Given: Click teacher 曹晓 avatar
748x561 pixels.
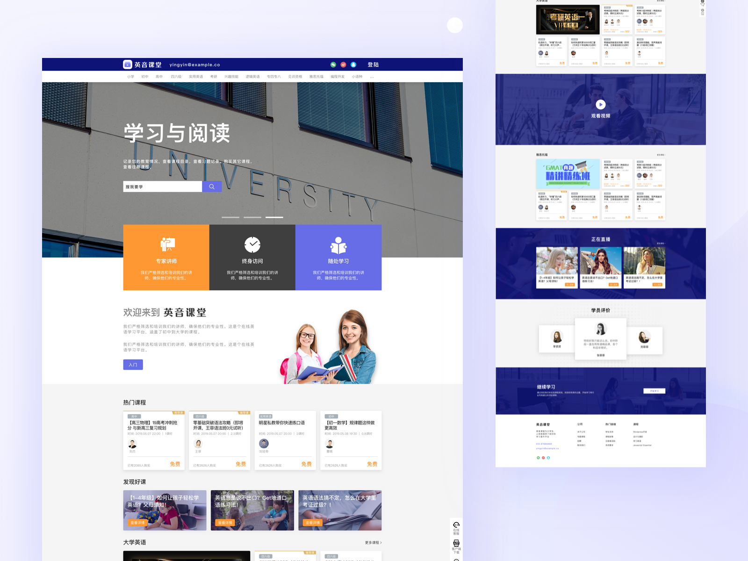Looking at the screenshot, I should tap(330, 444).
